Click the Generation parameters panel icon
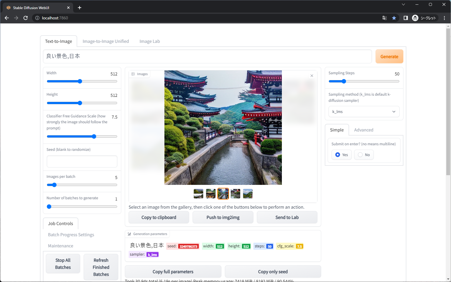This screenshot has height=282, width=451. [x=129, y=234]
